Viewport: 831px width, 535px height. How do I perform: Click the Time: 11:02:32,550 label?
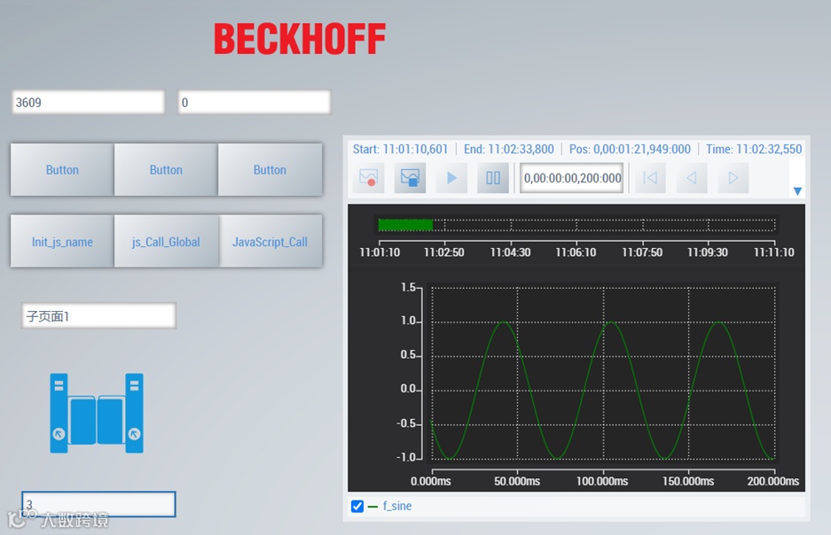tap(754, 149)
